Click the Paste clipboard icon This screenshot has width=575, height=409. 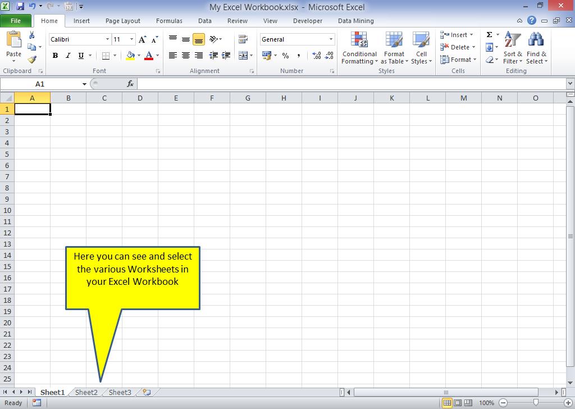point(14,40)
